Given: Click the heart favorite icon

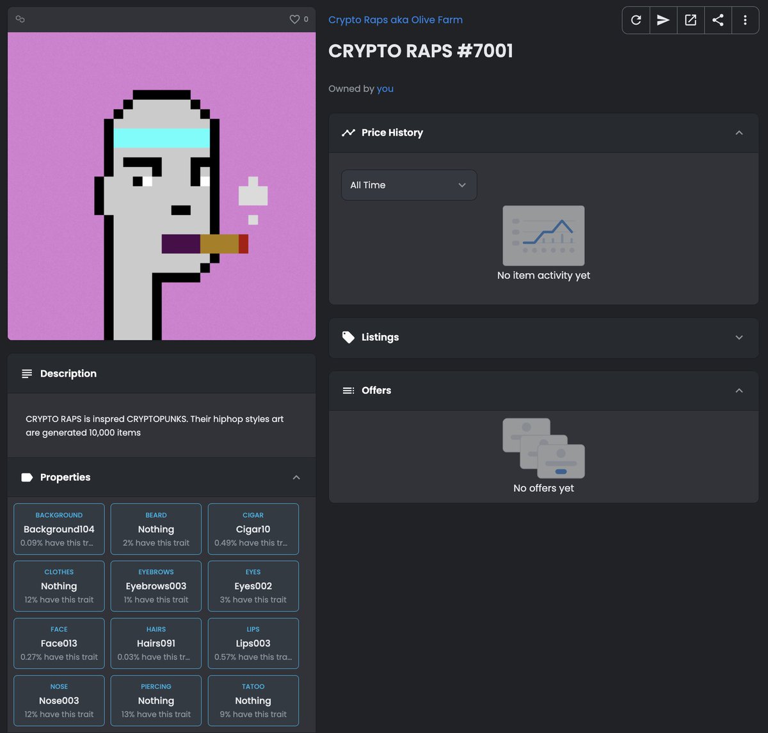Looking at the screenshot, I should click(294, 19).
